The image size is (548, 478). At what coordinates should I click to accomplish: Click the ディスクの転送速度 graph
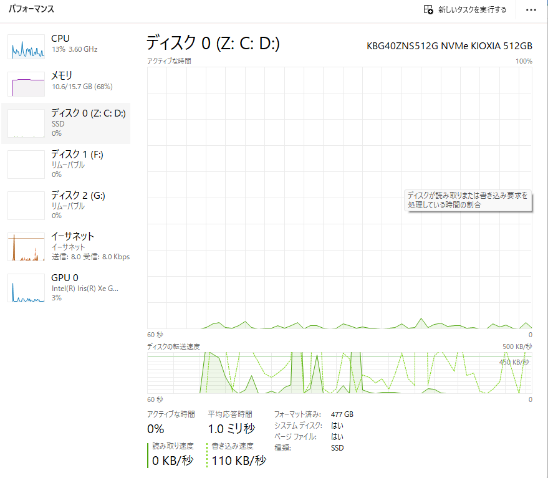coord(339,373)
